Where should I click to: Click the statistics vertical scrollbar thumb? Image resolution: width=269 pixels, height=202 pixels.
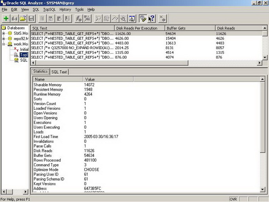tap(263, 117)
